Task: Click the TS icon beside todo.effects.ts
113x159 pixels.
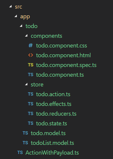Action: tap(30, 104)
